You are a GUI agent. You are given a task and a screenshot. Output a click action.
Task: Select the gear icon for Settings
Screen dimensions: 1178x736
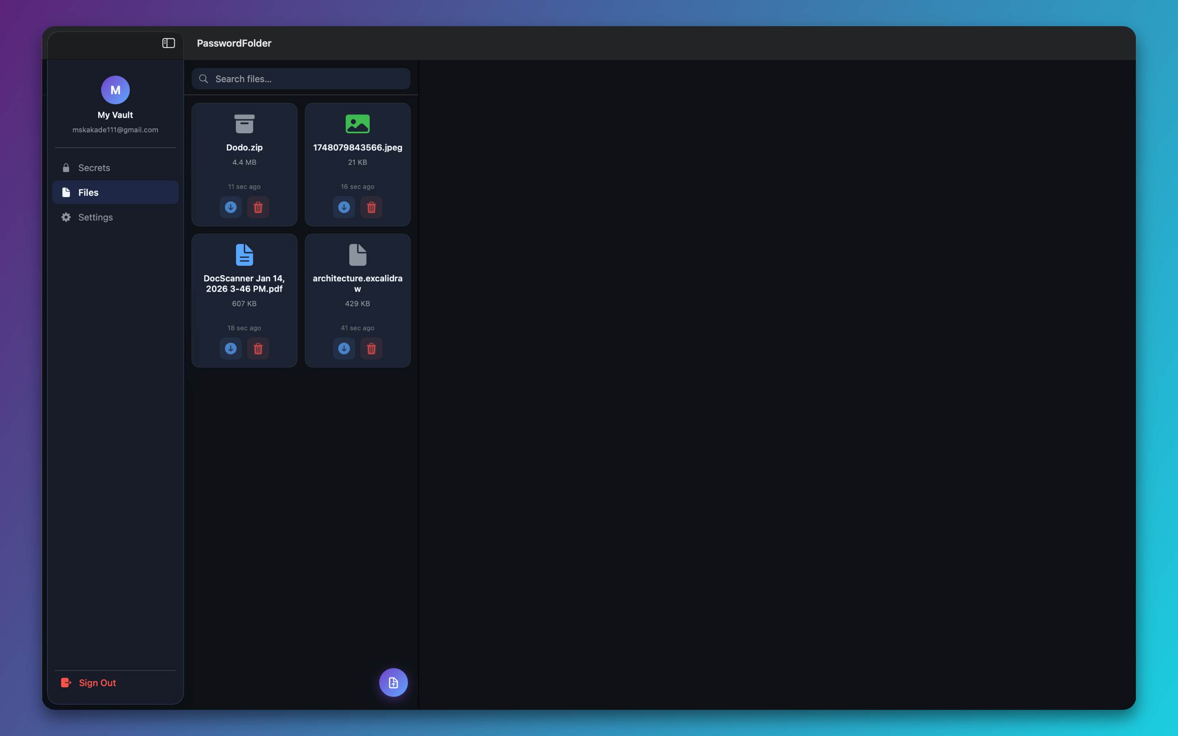point(66,217)
